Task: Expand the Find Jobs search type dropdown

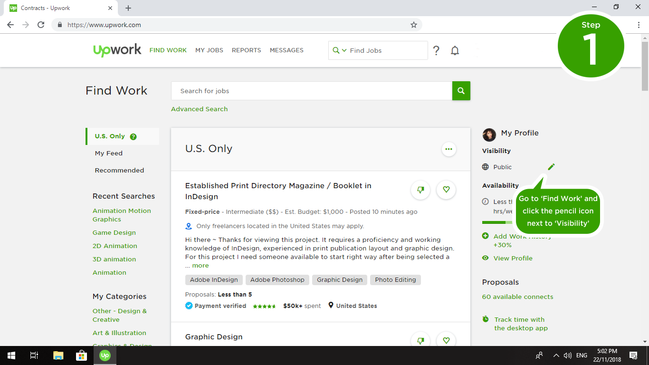Action: [x=340, y=50]
